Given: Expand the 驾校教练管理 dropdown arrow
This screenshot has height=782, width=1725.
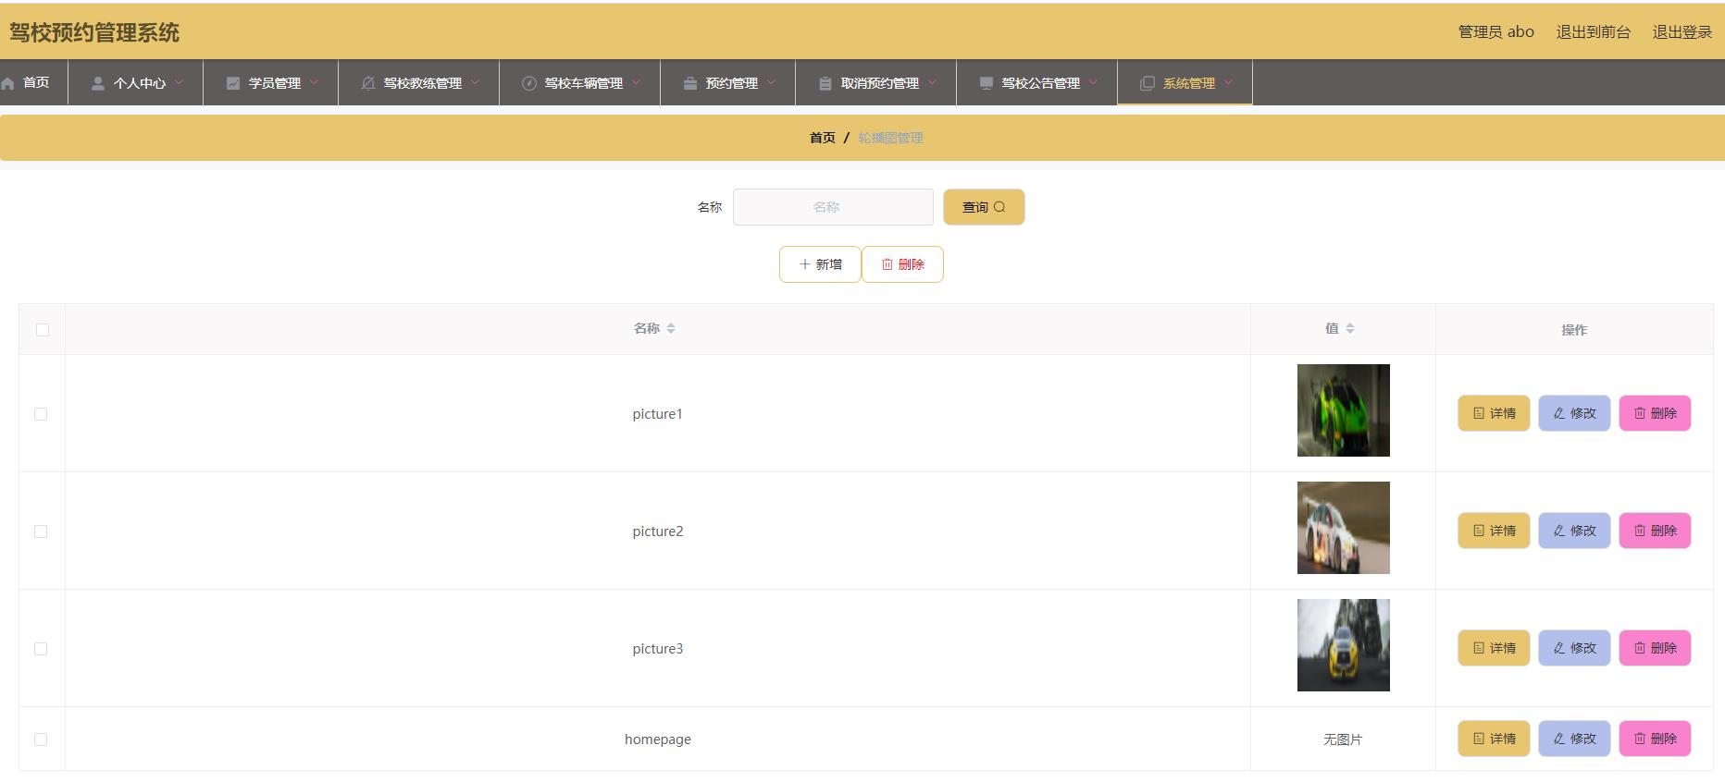Looking at the screenshot, I should coord(475,82).
